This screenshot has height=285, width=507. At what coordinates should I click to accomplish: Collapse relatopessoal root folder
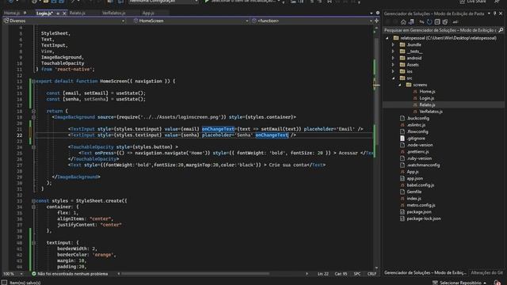(387, 38)
